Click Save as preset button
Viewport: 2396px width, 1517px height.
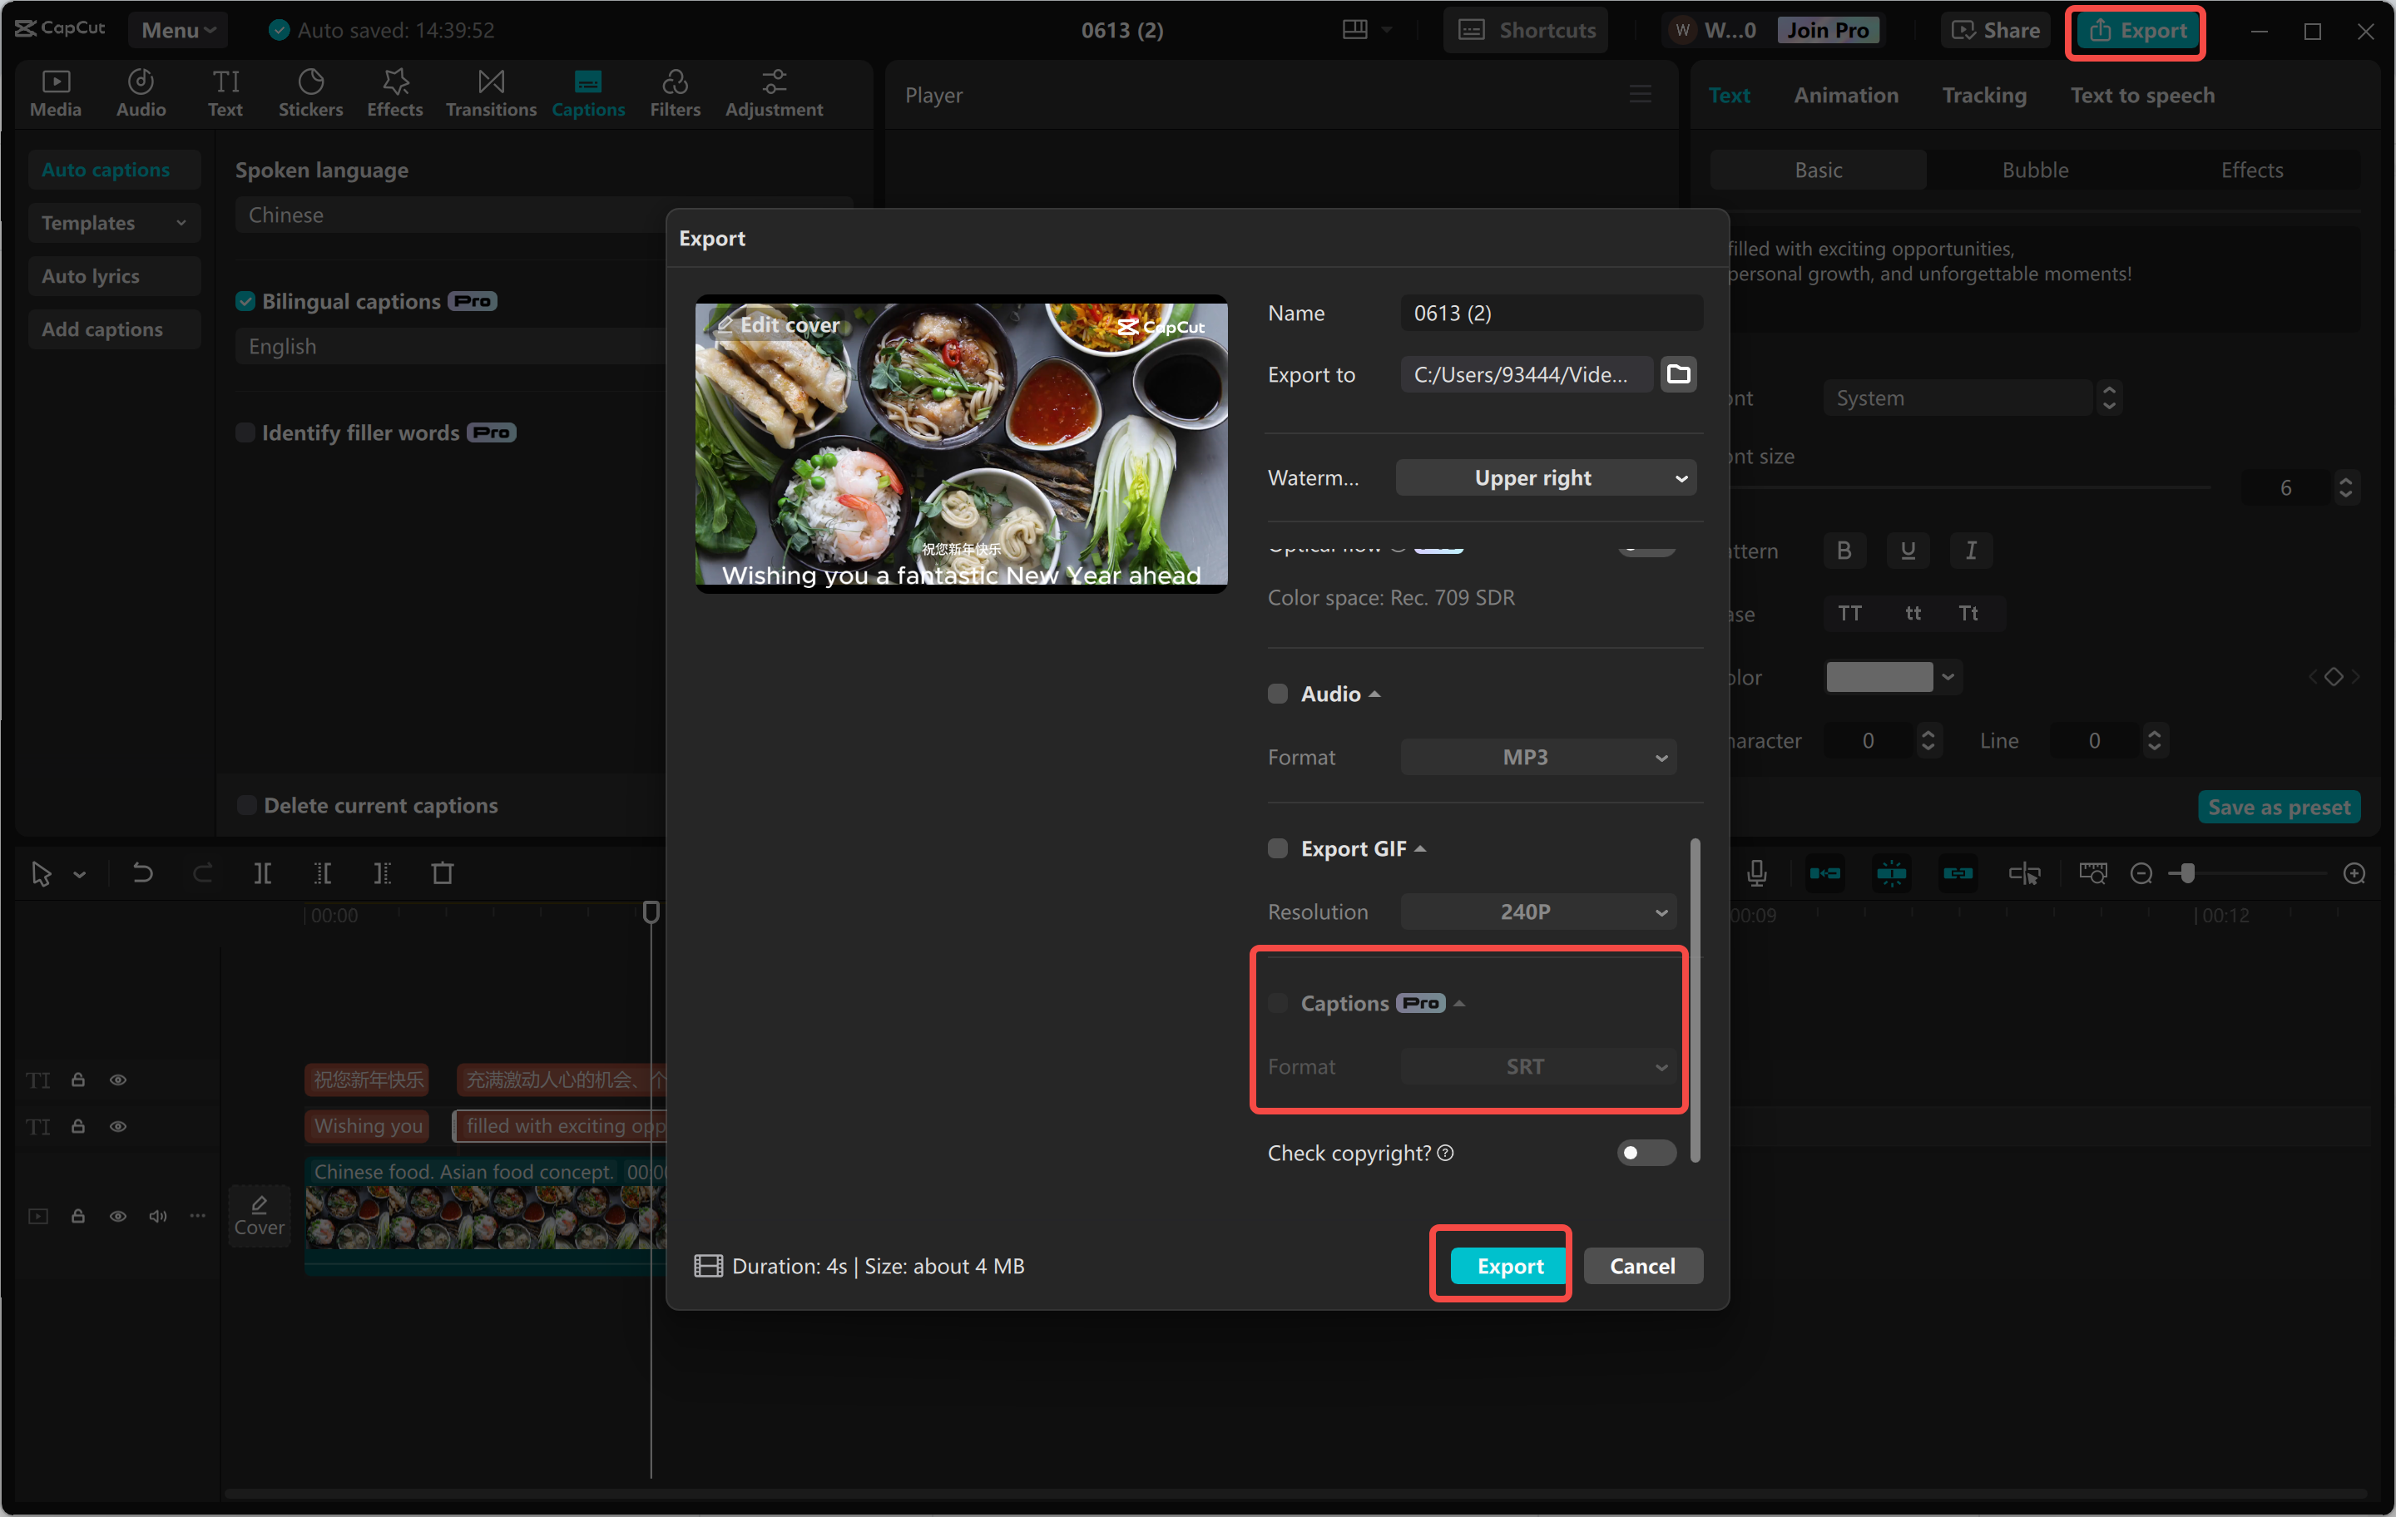(2279, 807)
